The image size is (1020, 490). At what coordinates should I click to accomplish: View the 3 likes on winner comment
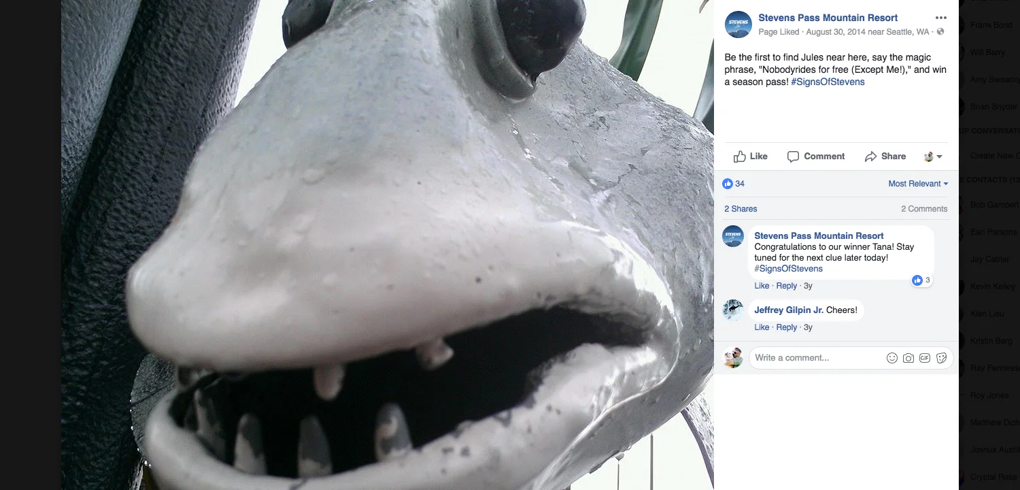coord(921,280)
